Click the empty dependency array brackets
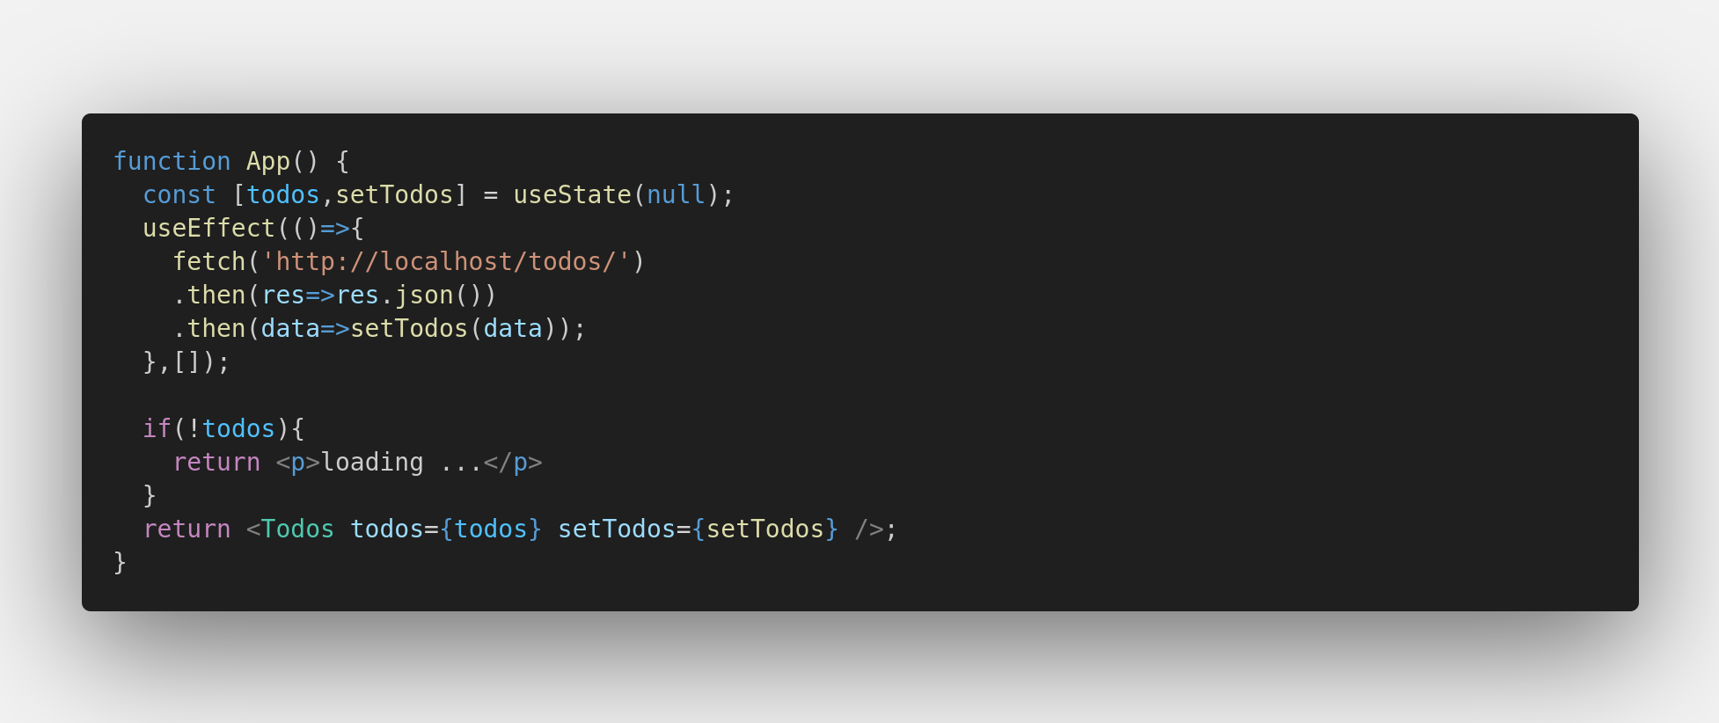Image resolution: width=1719 pixels, height=723 pixels. click(x=187, y=361)
